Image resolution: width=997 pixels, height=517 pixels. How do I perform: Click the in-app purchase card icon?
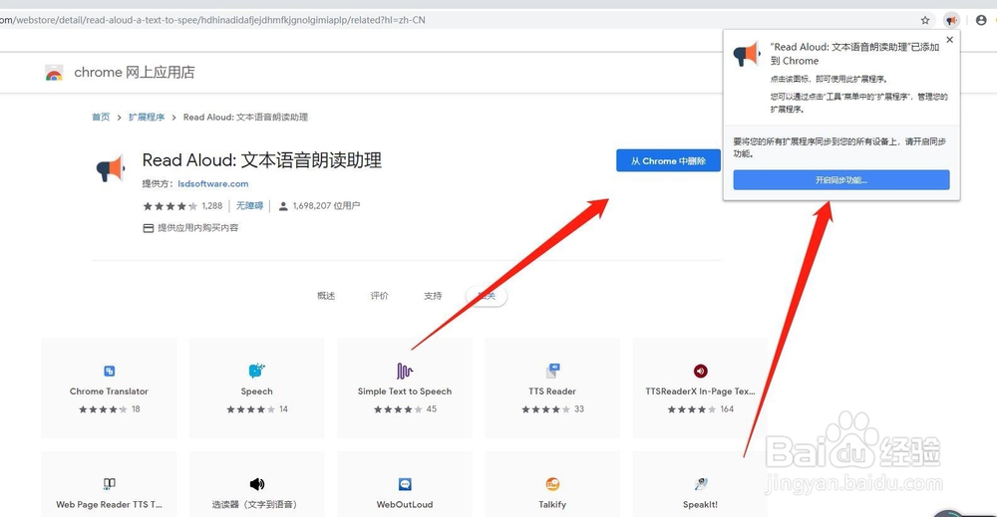pyautogui.click(x=149, y=228)
